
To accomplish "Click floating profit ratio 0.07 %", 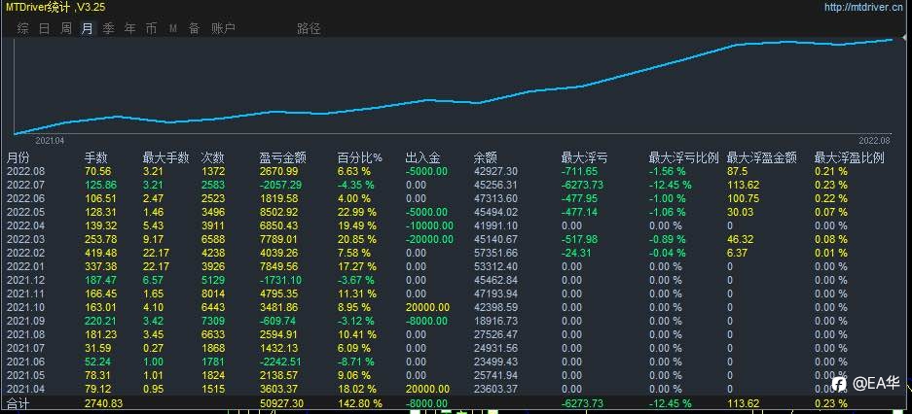I will click(x=830, y=213).
